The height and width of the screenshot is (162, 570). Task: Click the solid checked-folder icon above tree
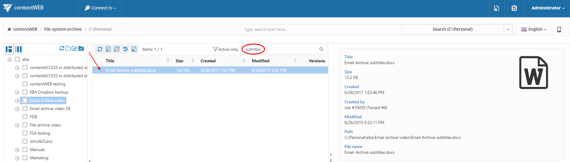pyautogui.click(x=81, y=48)
